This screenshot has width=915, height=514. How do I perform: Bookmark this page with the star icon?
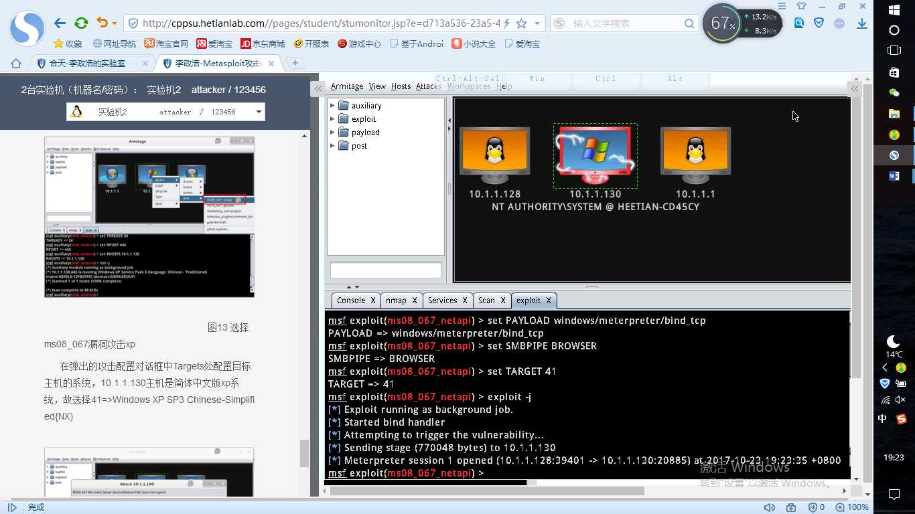pyautogui.click(x=521, y=23)
